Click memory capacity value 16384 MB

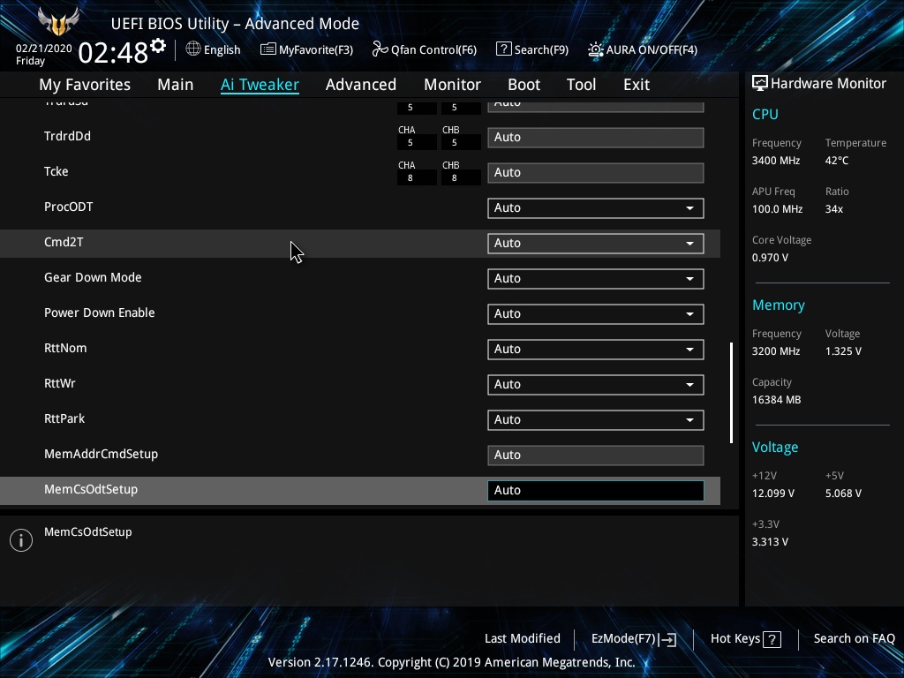tap(776, 400)
